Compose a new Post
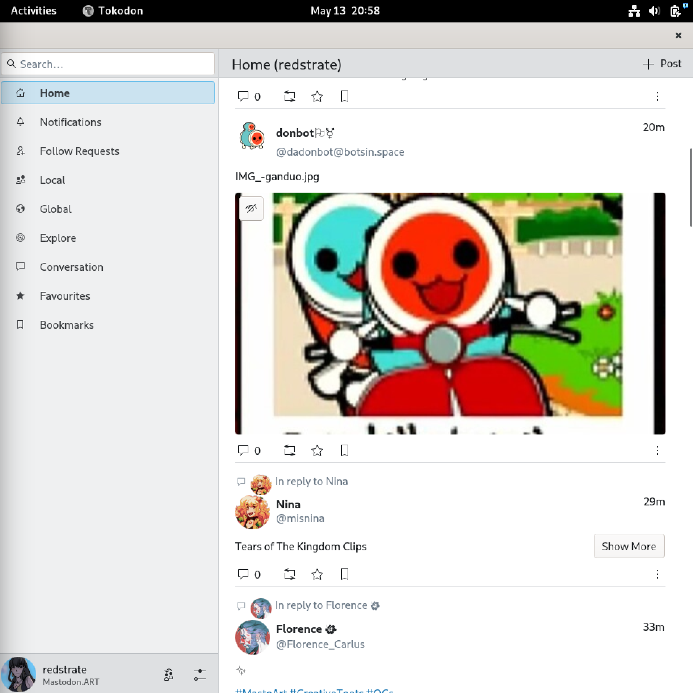This screenshot has height=693, width=693. [662, 64]
